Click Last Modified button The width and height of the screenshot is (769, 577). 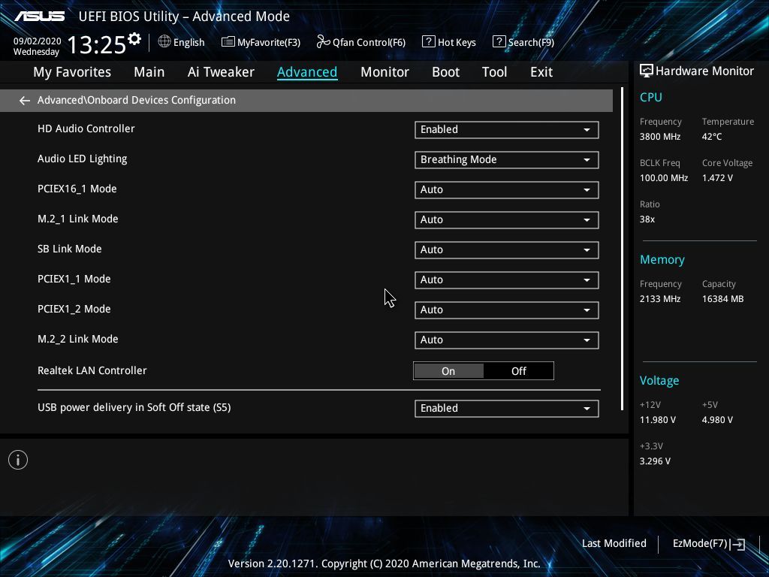(x=614, y=544)
